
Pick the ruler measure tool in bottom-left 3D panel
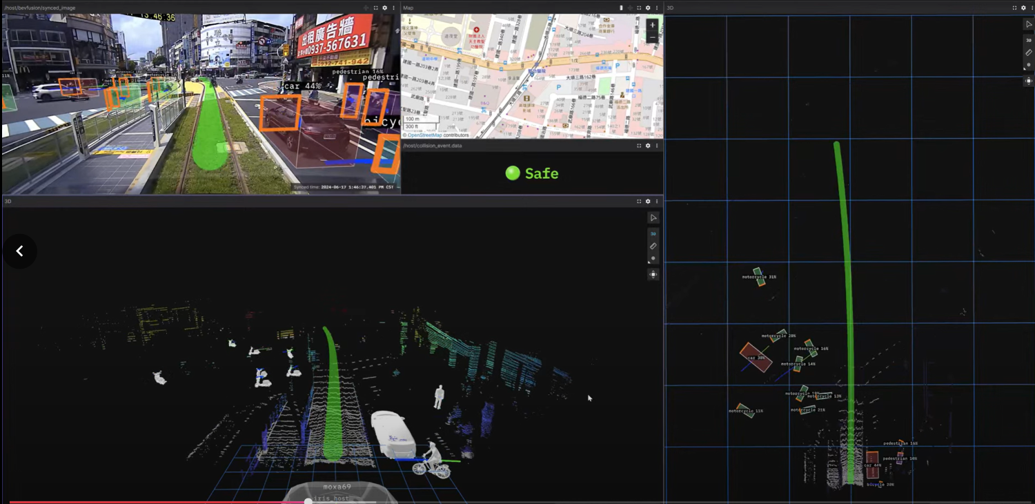coord(653,246)
